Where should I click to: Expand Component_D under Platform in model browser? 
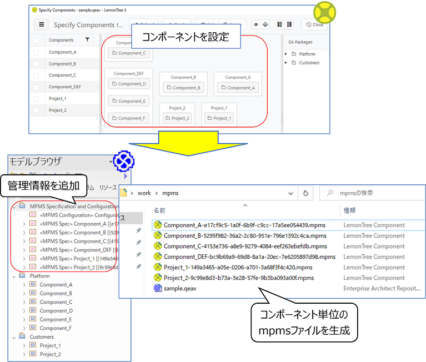[24, 311]
